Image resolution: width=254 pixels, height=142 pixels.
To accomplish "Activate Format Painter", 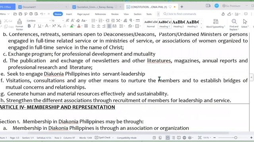I will coord(19,24).
